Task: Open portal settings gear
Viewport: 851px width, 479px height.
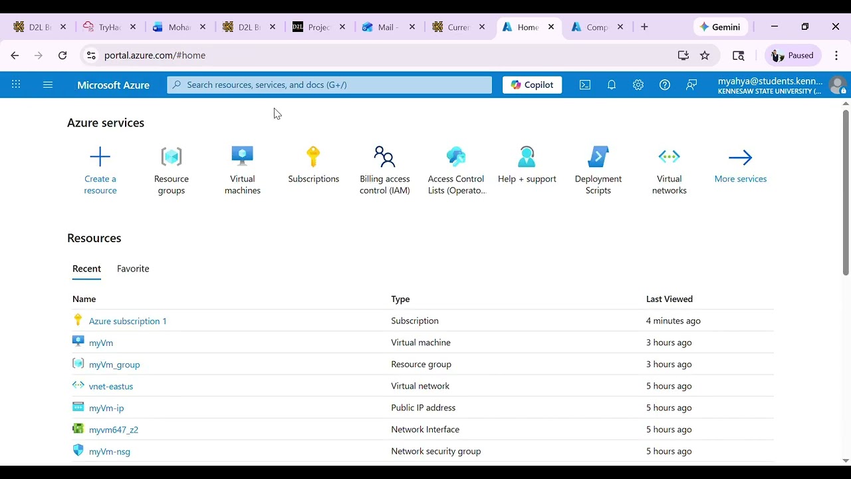Action: click(638, 84)
